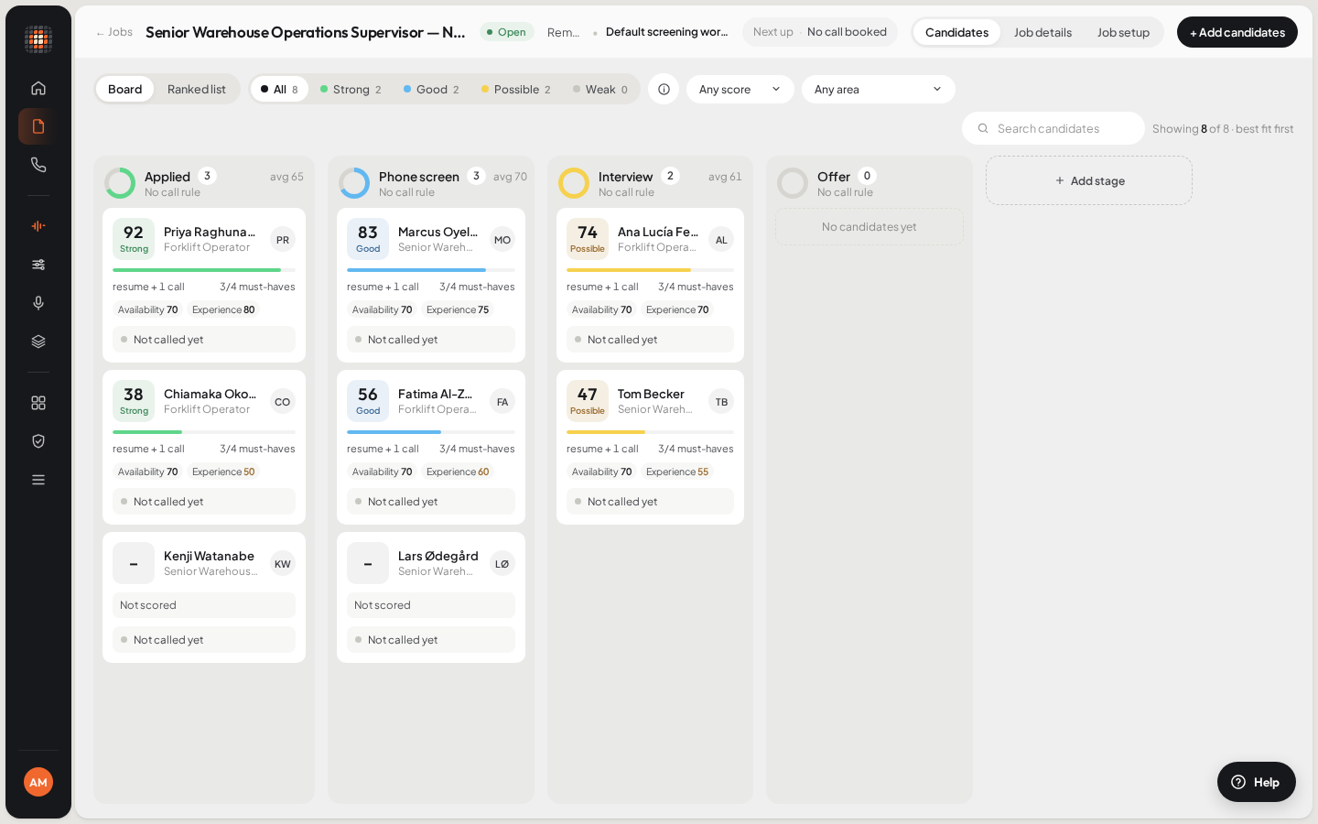Viewport: 1318px width, 824px height.
Task: Click Availability 70 tag on Fatima's card
Action: (382, 472)
